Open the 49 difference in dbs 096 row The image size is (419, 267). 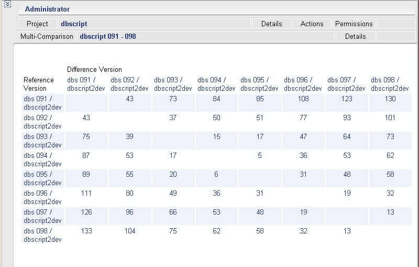point(173,194)
